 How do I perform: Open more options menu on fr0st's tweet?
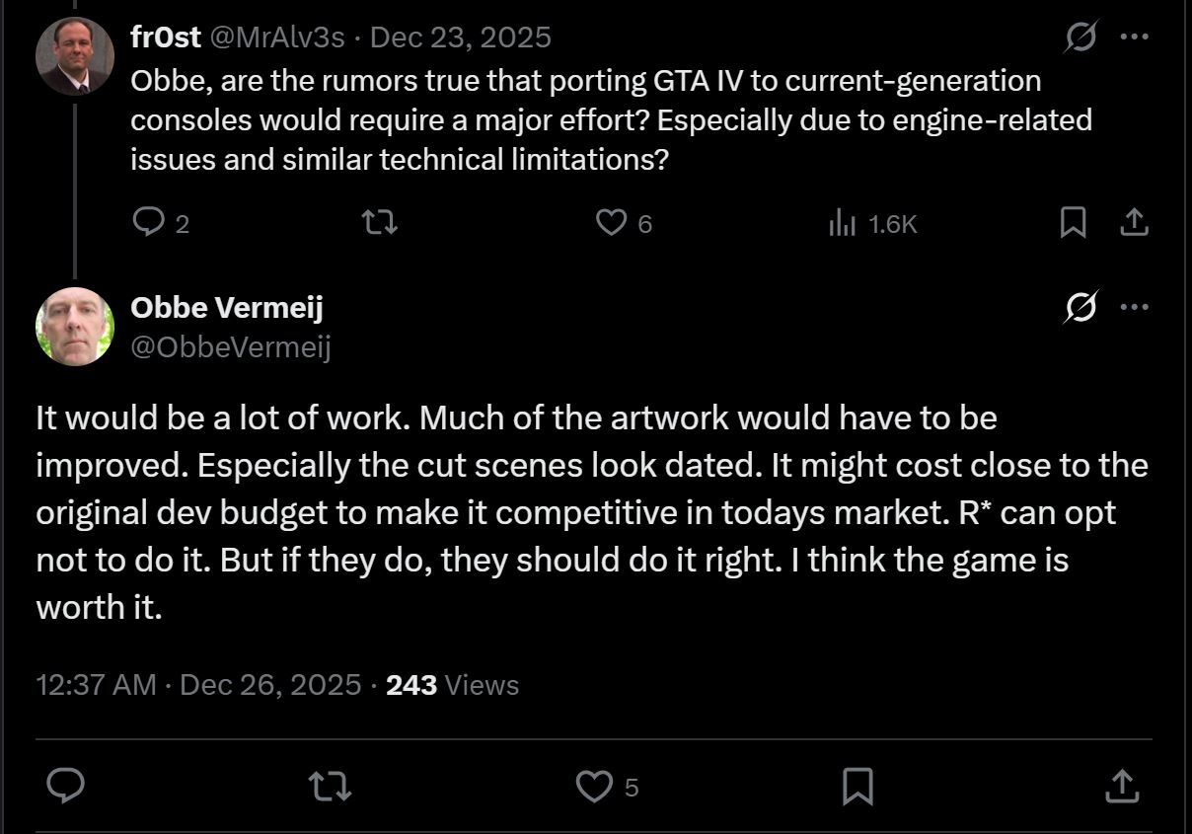pos(1134,38)
